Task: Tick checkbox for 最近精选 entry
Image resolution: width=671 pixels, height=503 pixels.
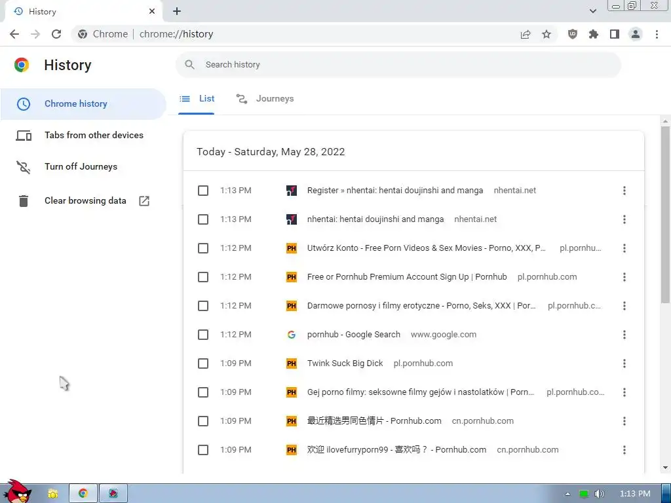Action: click(203, 421)
